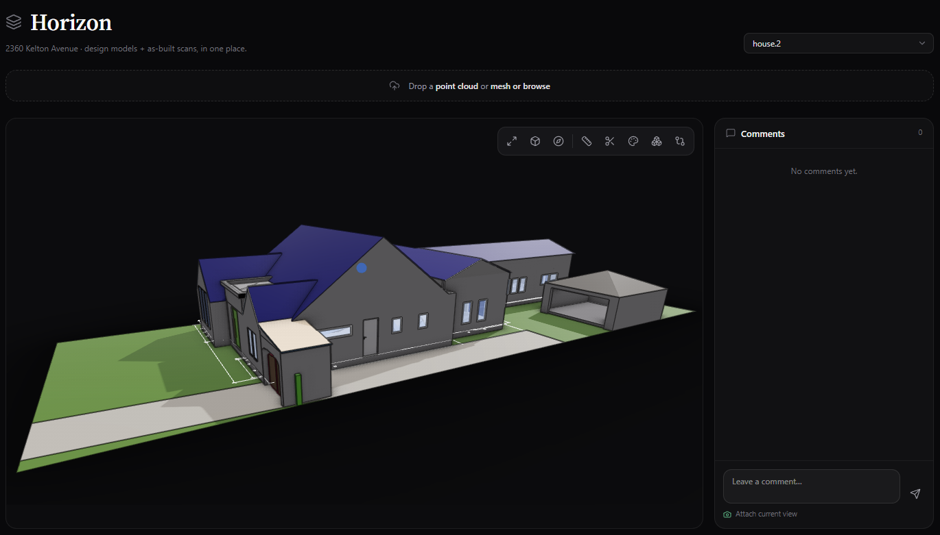Viewport: 940px width, 535px height.
Task: Click the camera icon beside Attach current view
Action: 727,514
